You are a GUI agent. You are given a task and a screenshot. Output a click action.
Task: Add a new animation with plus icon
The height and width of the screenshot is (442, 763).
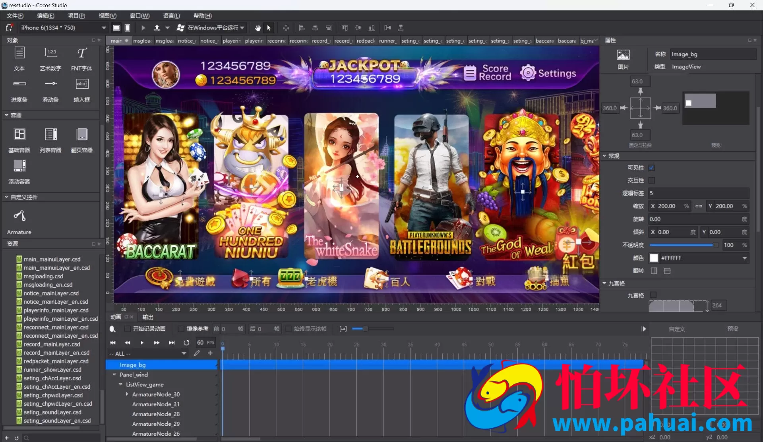click(210, 353)
